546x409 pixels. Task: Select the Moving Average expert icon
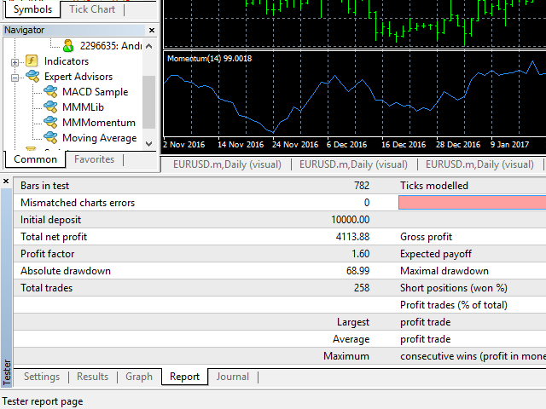pyautogui.click(x=51, y=138)
